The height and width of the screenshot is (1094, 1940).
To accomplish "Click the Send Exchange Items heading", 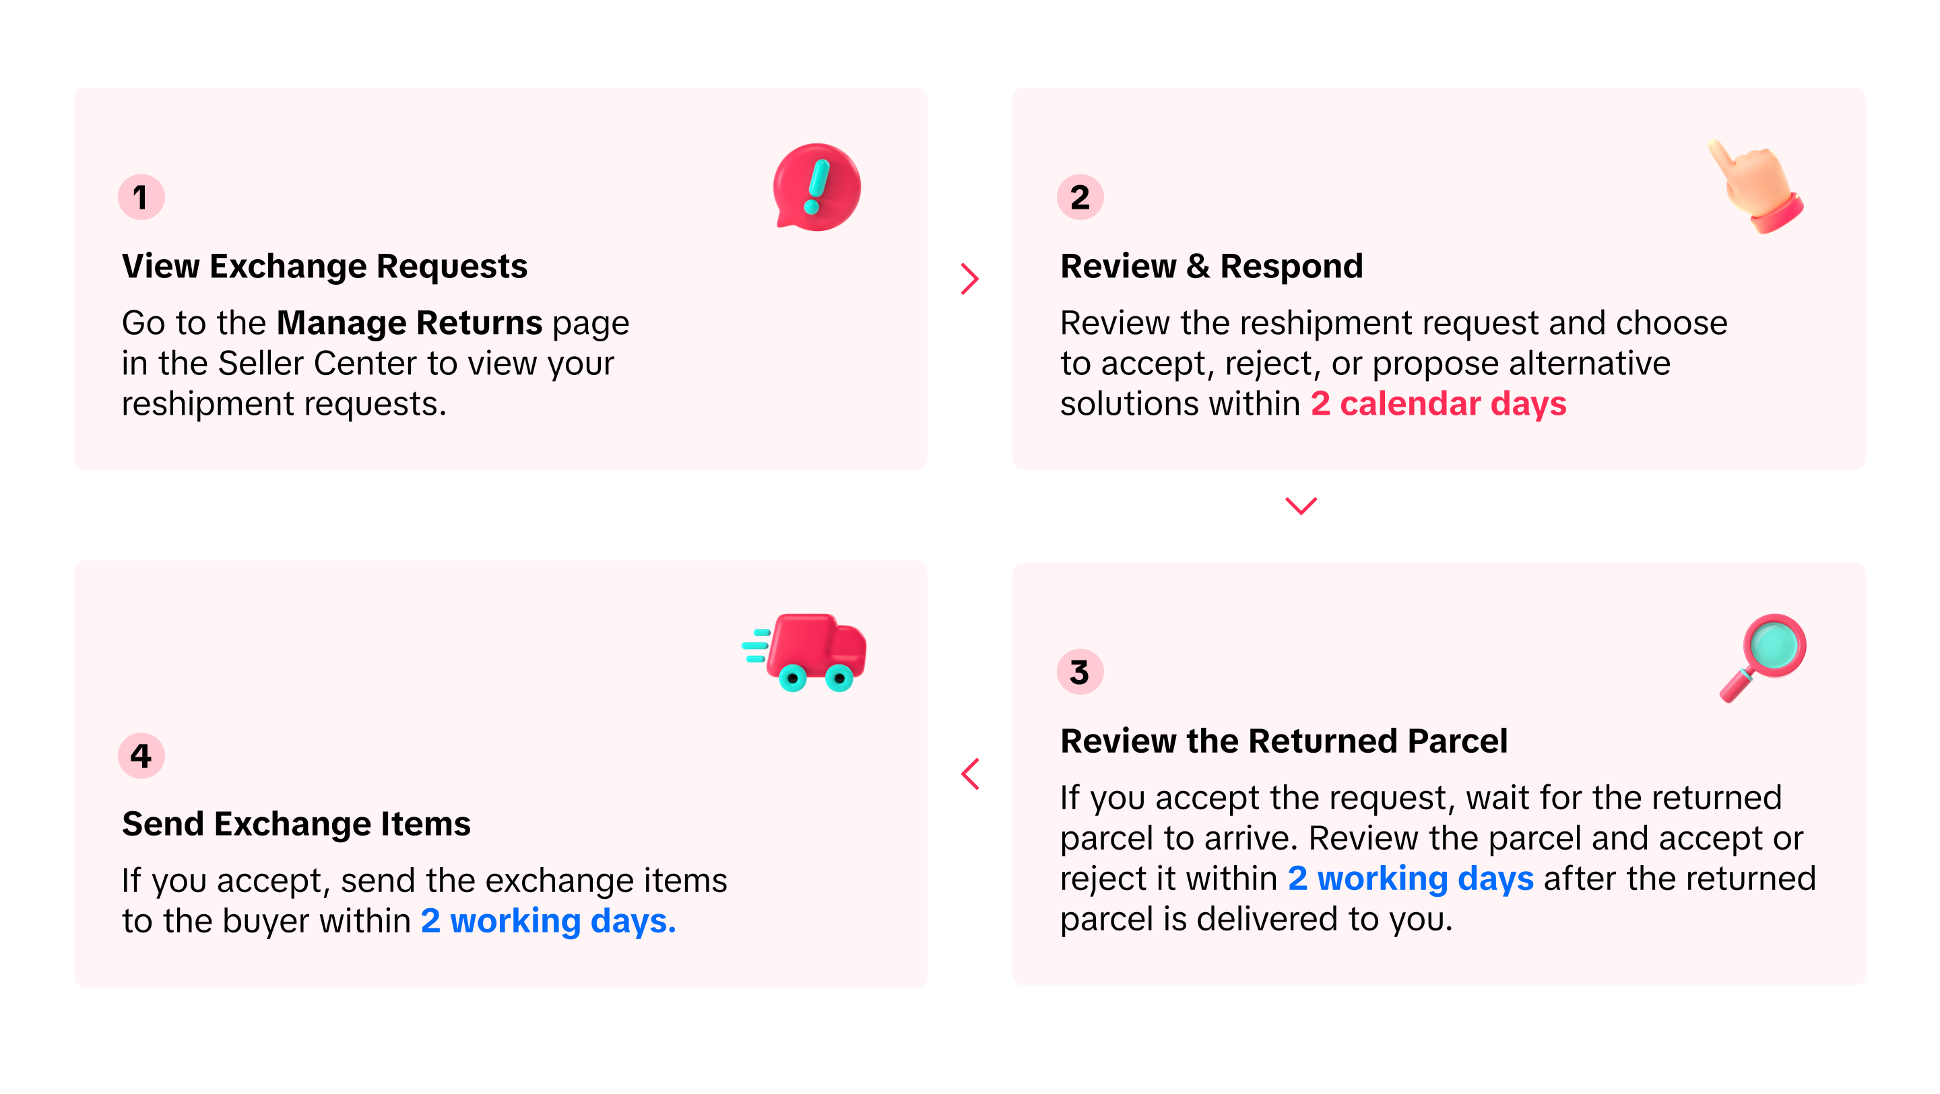I will [296, 825].
